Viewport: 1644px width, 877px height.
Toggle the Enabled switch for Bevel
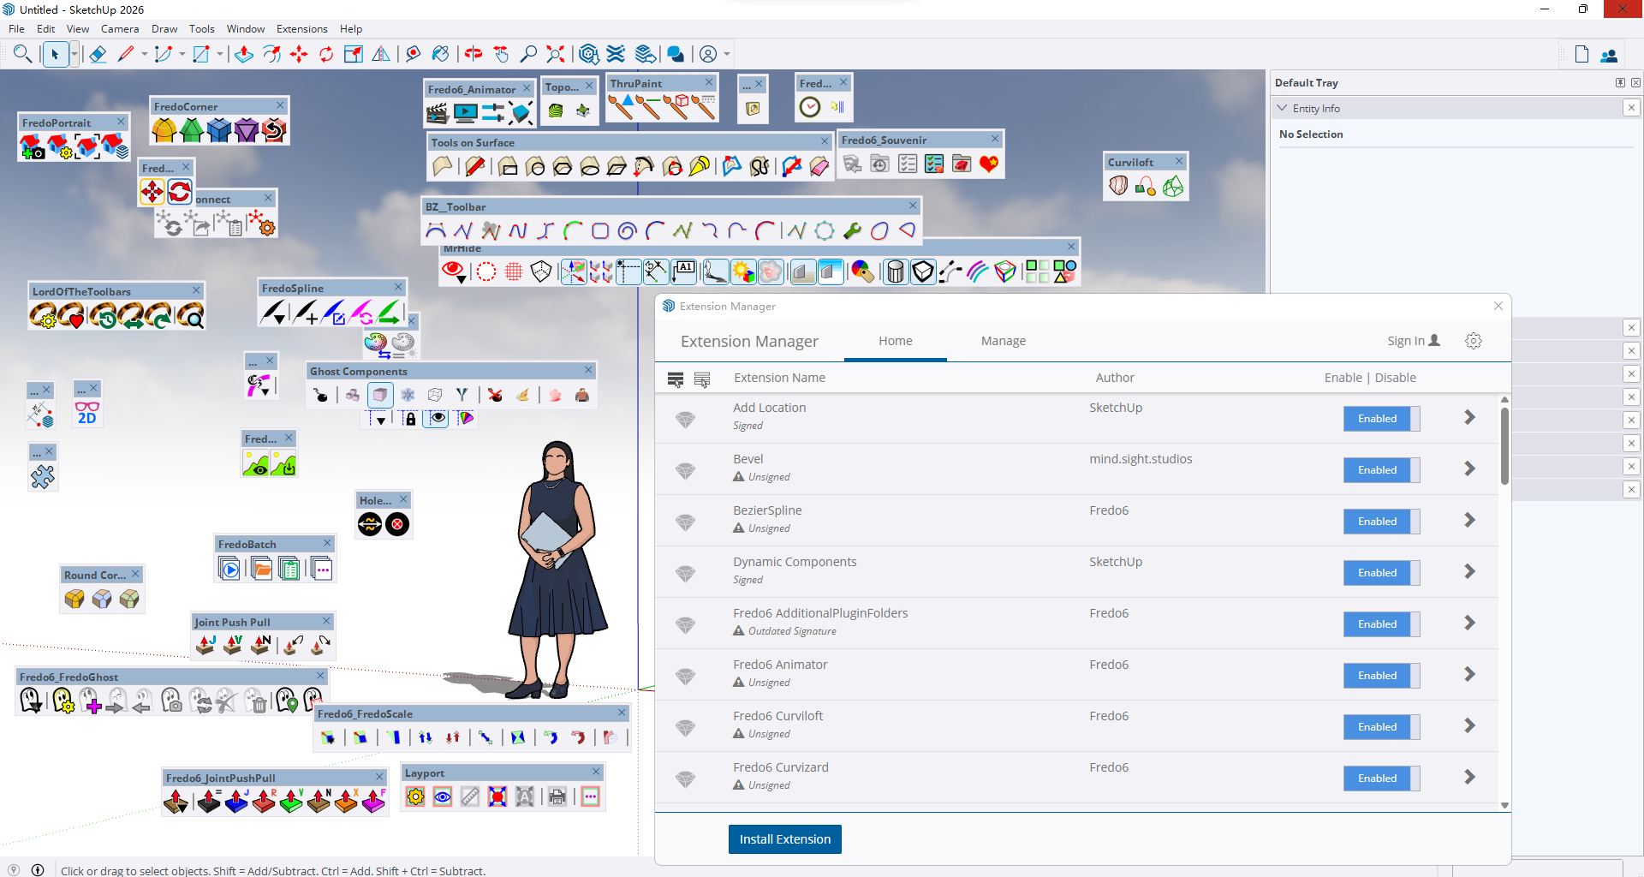point(1381,470)
